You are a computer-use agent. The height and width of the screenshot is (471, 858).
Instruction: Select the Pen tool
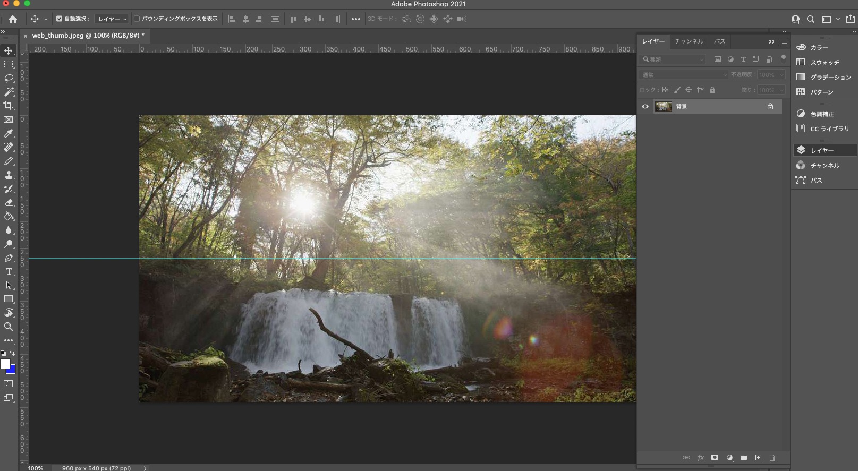9,258
